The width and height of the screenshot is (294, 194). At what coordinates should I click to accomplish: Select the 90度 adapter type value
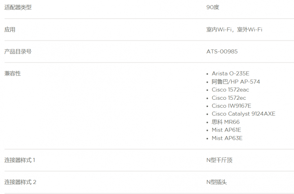coord(213,7)
